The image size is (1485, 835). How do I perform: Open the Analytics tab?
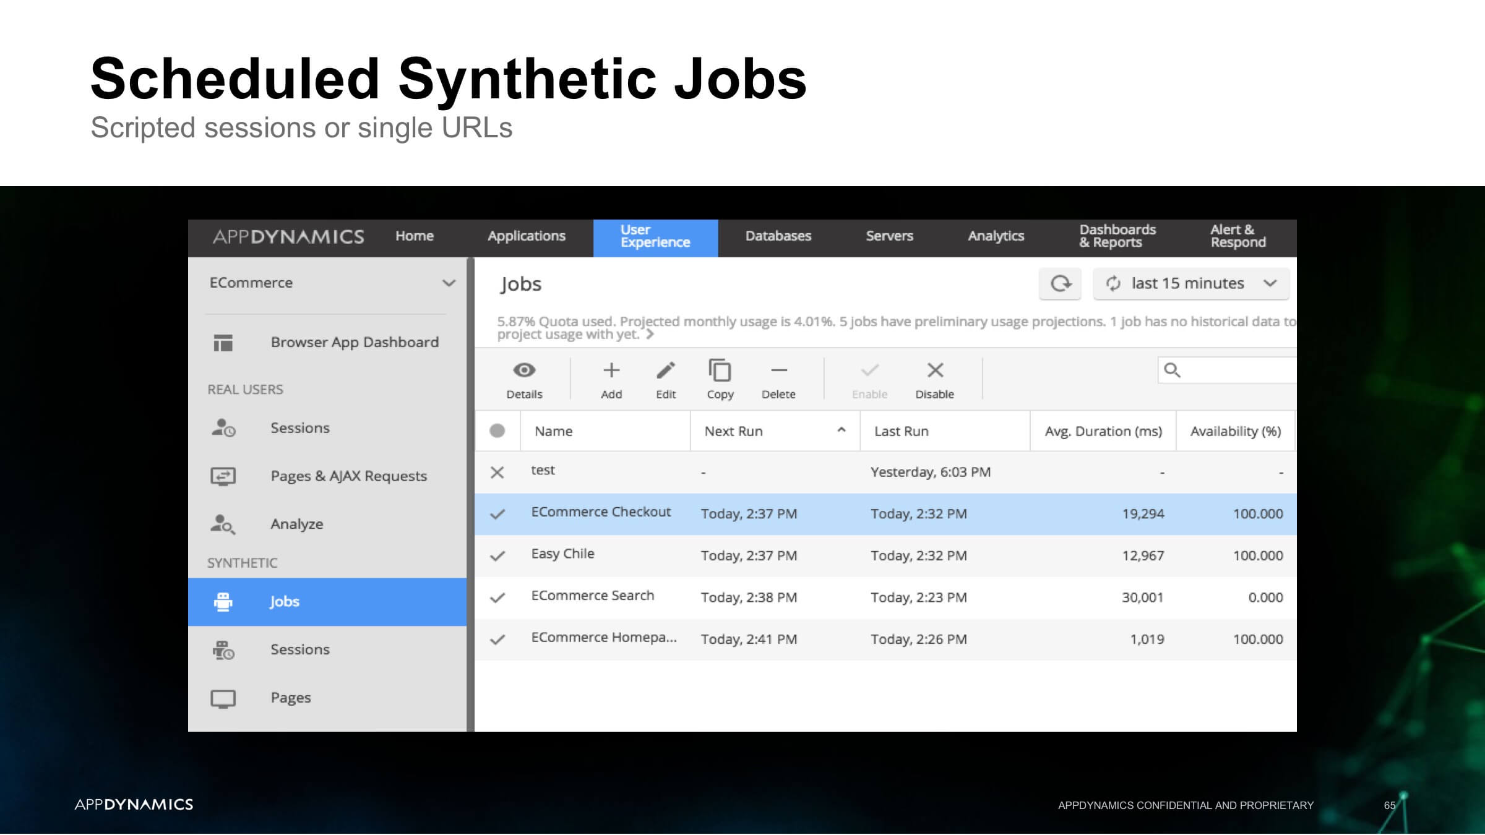point(996,236)
